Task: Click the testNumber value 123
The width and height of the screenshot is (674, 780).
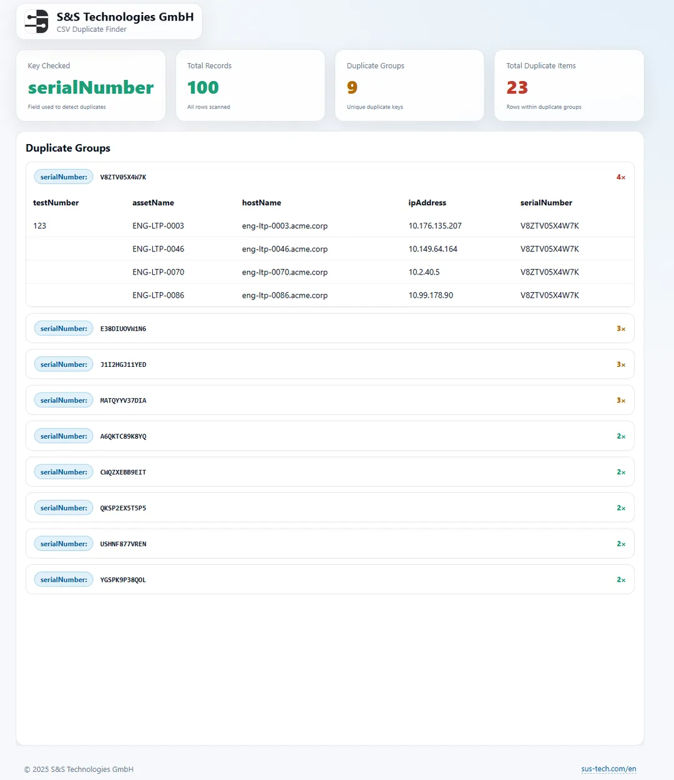Action: [x=39, y=226]
